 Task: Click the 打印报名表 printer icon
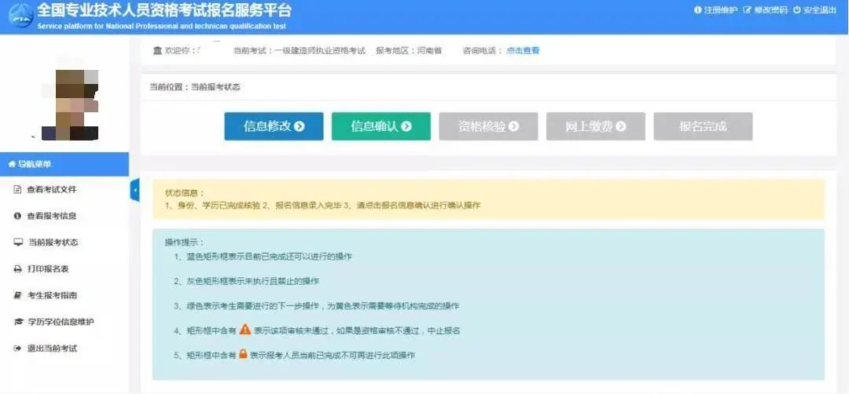[17, 269]
